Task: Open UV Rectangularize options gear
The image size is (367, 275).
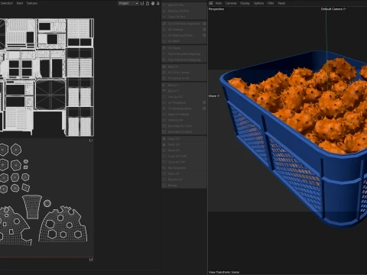Action: [204, 108]
